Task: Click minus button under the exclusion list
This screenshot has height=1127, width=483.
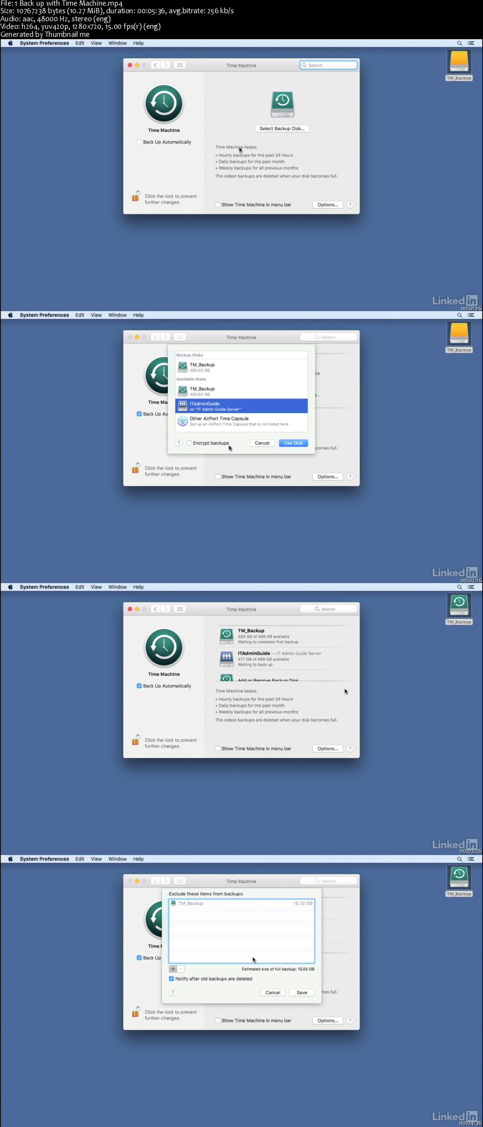Action: 181,969
